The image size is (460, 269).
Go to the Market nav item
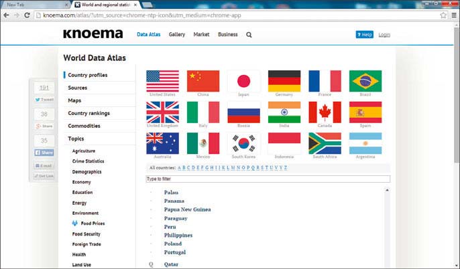click(201, 35)
